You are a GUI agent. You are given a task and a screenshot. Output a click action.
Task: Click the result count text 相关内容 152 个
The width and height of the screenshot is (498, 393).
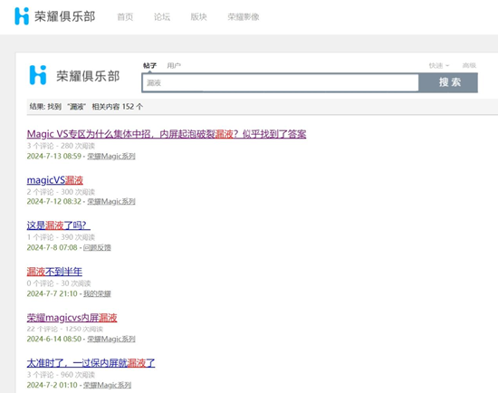coord(117,107)
